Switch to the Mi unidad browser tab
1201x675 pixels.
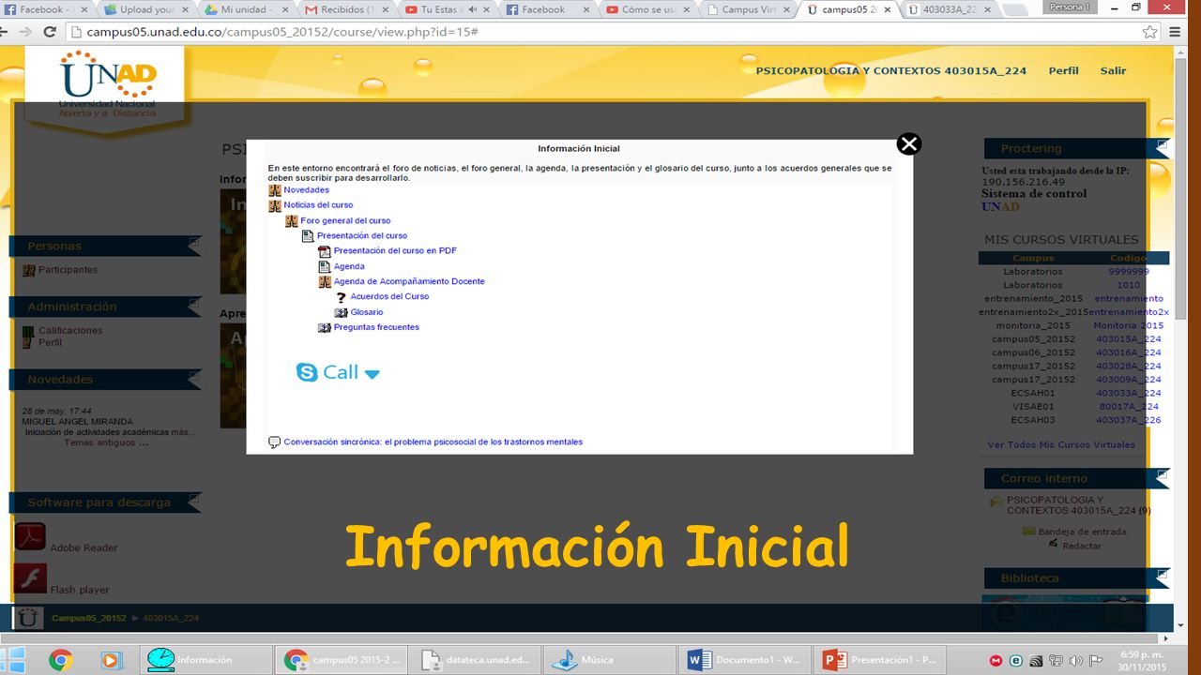246,9
